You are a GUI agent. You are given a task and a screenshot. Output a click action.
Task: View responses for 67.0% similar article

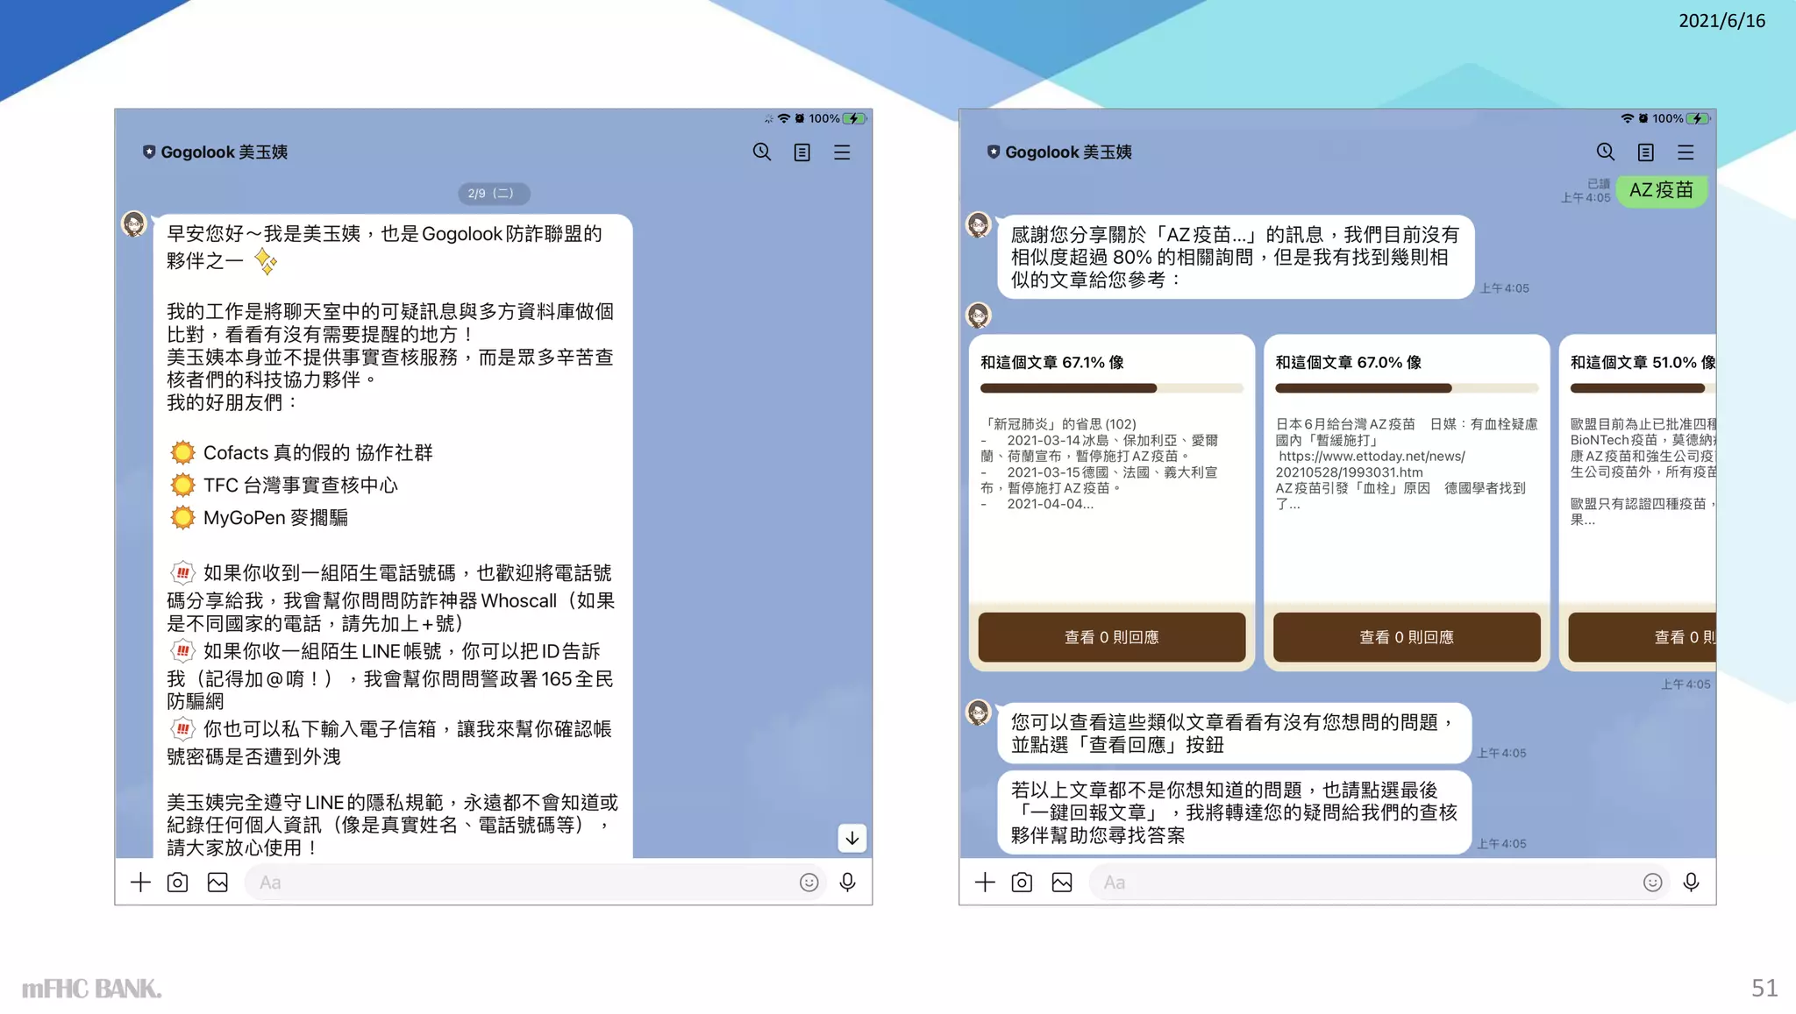click(x=1406, y=637)
